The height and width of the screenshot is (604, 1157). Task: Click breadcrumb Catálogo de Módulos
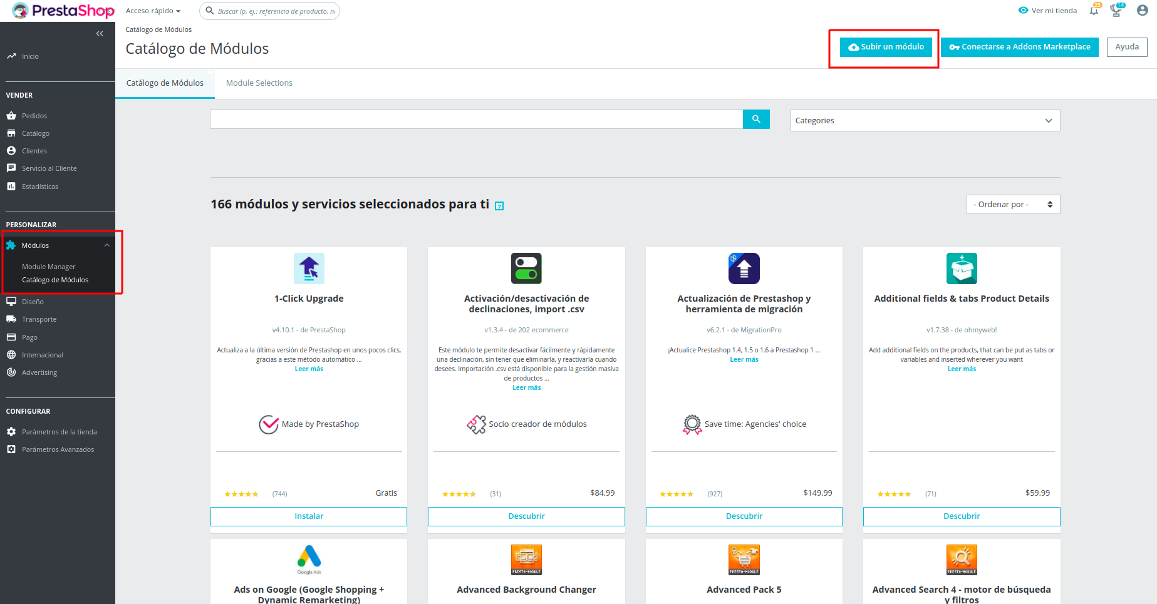click(x=158, y=29)
